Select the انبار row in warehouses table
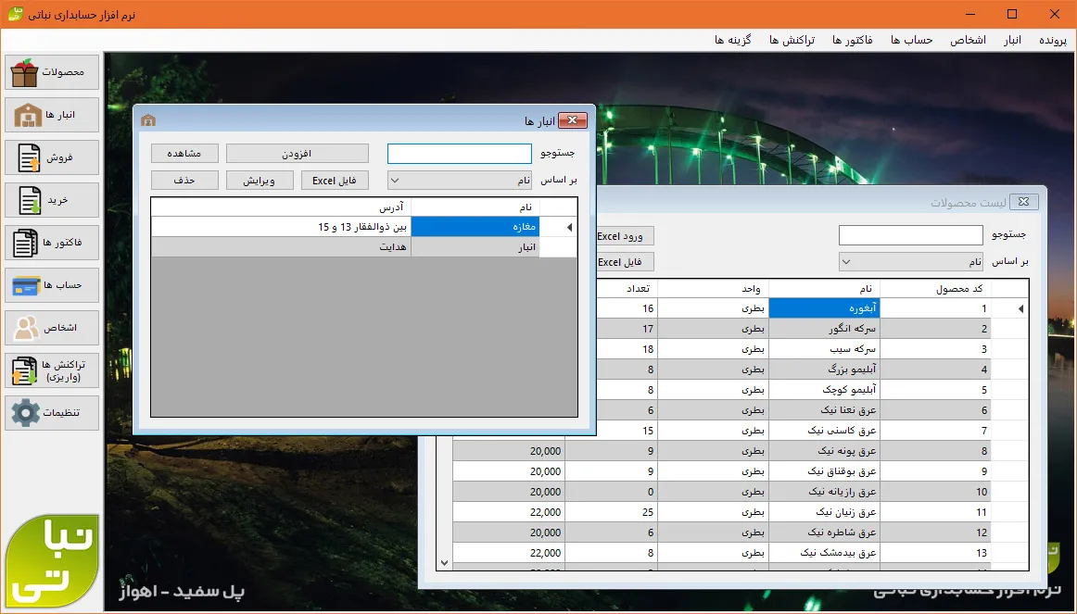Viewport: 1077px width, 614px height. (x=475, y=247)
